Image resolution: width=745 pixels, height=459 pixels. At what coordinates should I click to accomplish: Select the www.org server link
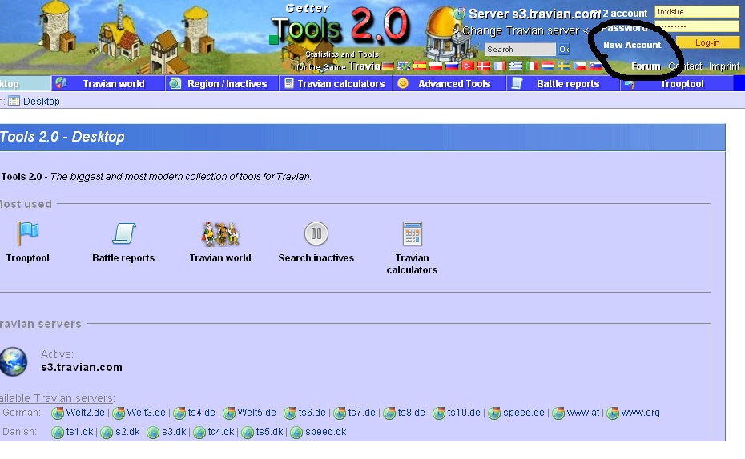[641, 413]
